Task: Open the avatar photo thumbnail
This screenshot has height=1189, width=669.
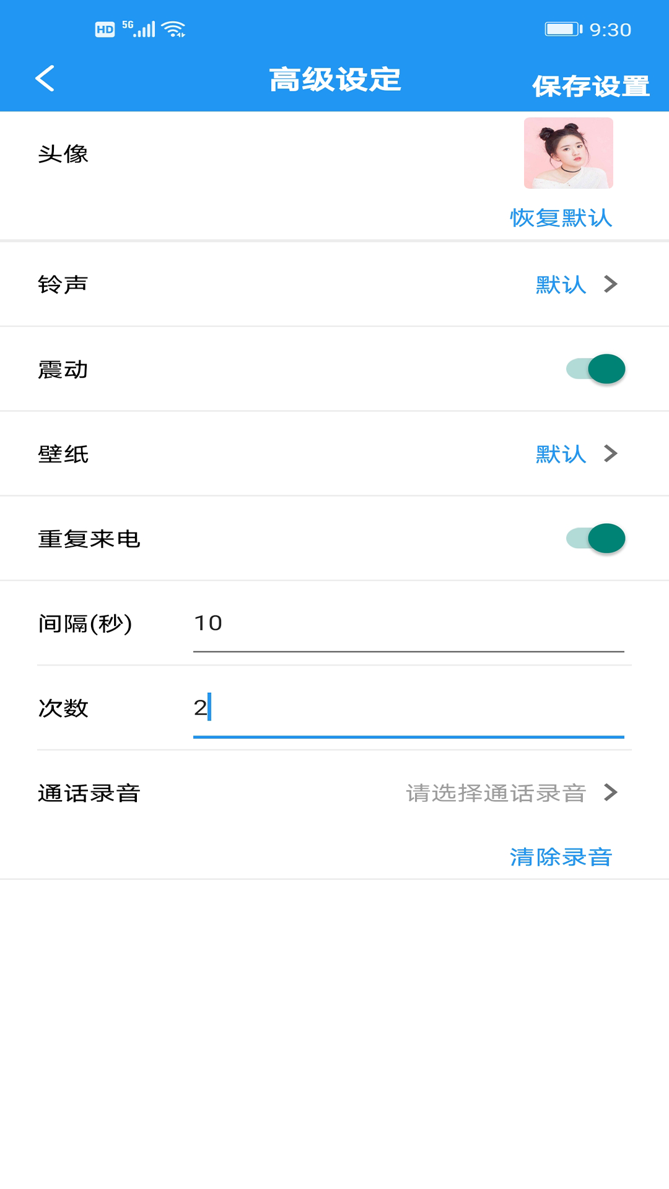Action: [568, 153]
